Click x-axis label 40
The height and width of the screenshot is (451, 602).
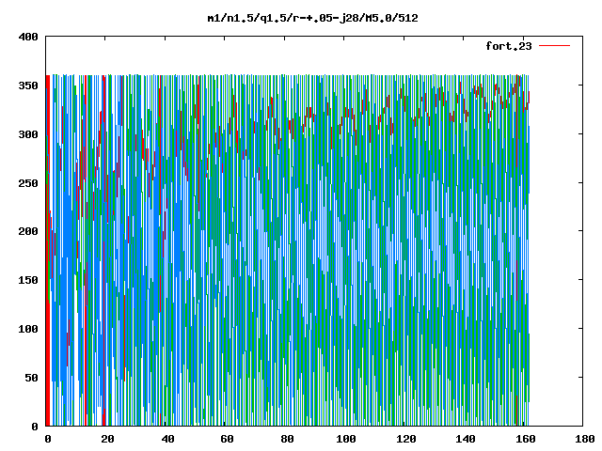pyautogui.click(x=167, y=439)
